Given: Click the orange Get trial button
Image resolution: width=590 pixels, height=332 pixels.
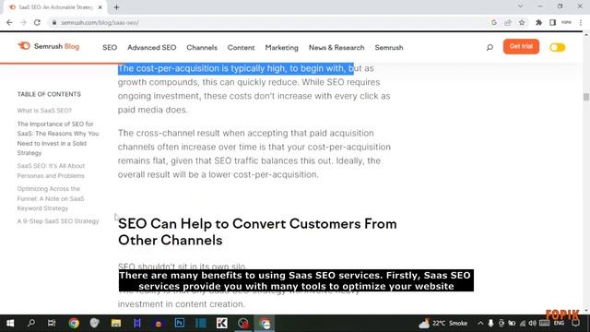Looking at the screenshot, I should coord(521,46).
